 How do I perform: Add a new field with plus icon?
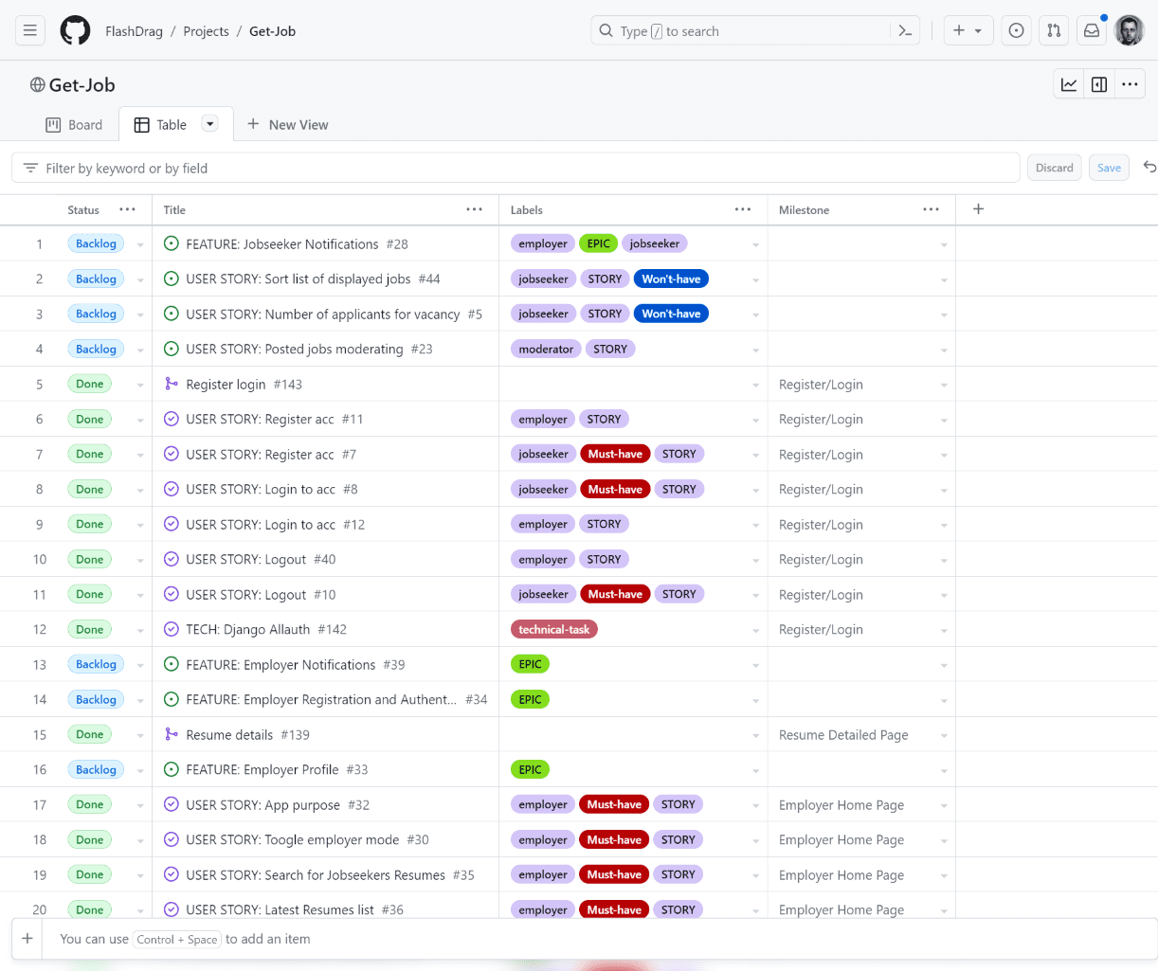(x=979, y=209)
